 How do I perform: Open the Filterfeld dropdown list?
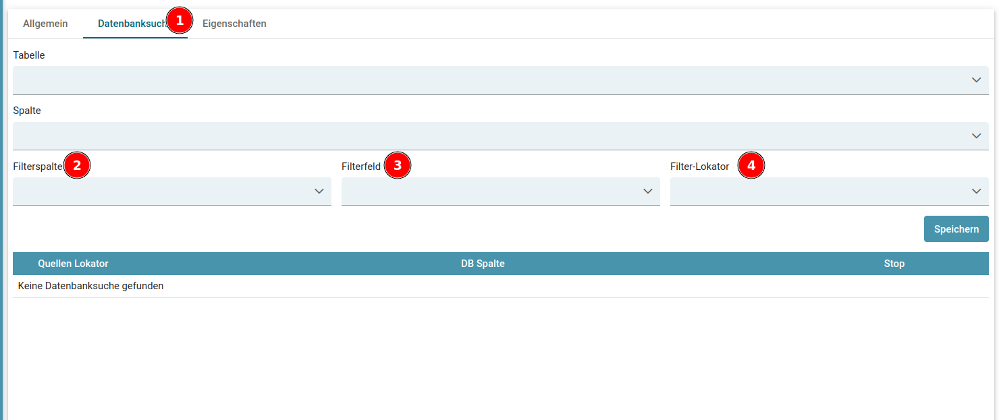[500, 191]
